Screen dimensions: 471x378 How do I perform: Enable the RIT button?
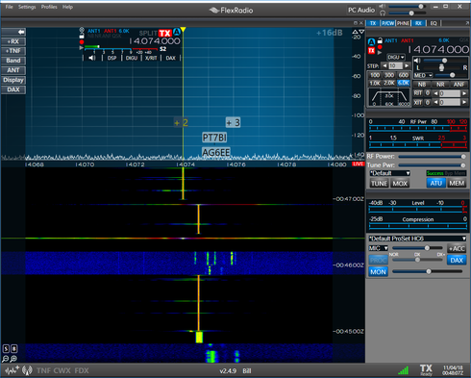pos(418,93)
